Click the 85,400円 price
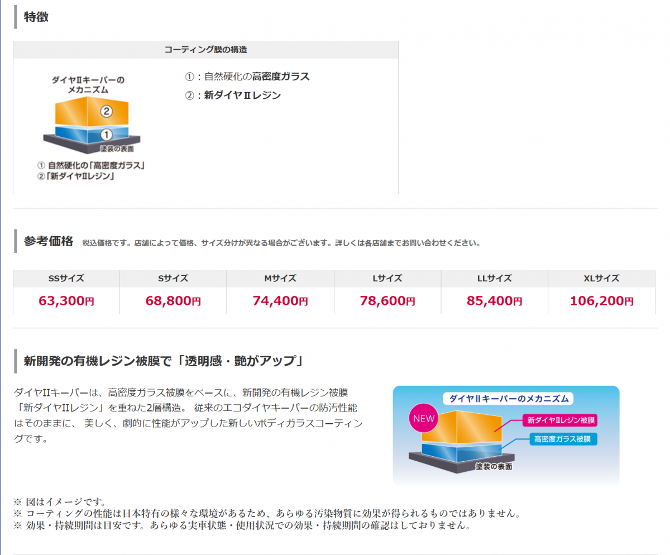Screen dimensions: 670x555 click(494, 301)
